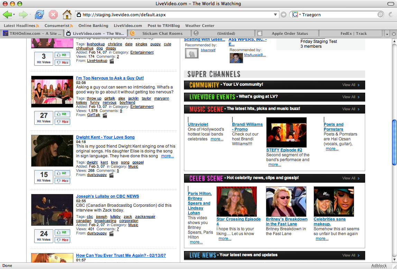Open the back history dropdown arrow

[14, 15]
